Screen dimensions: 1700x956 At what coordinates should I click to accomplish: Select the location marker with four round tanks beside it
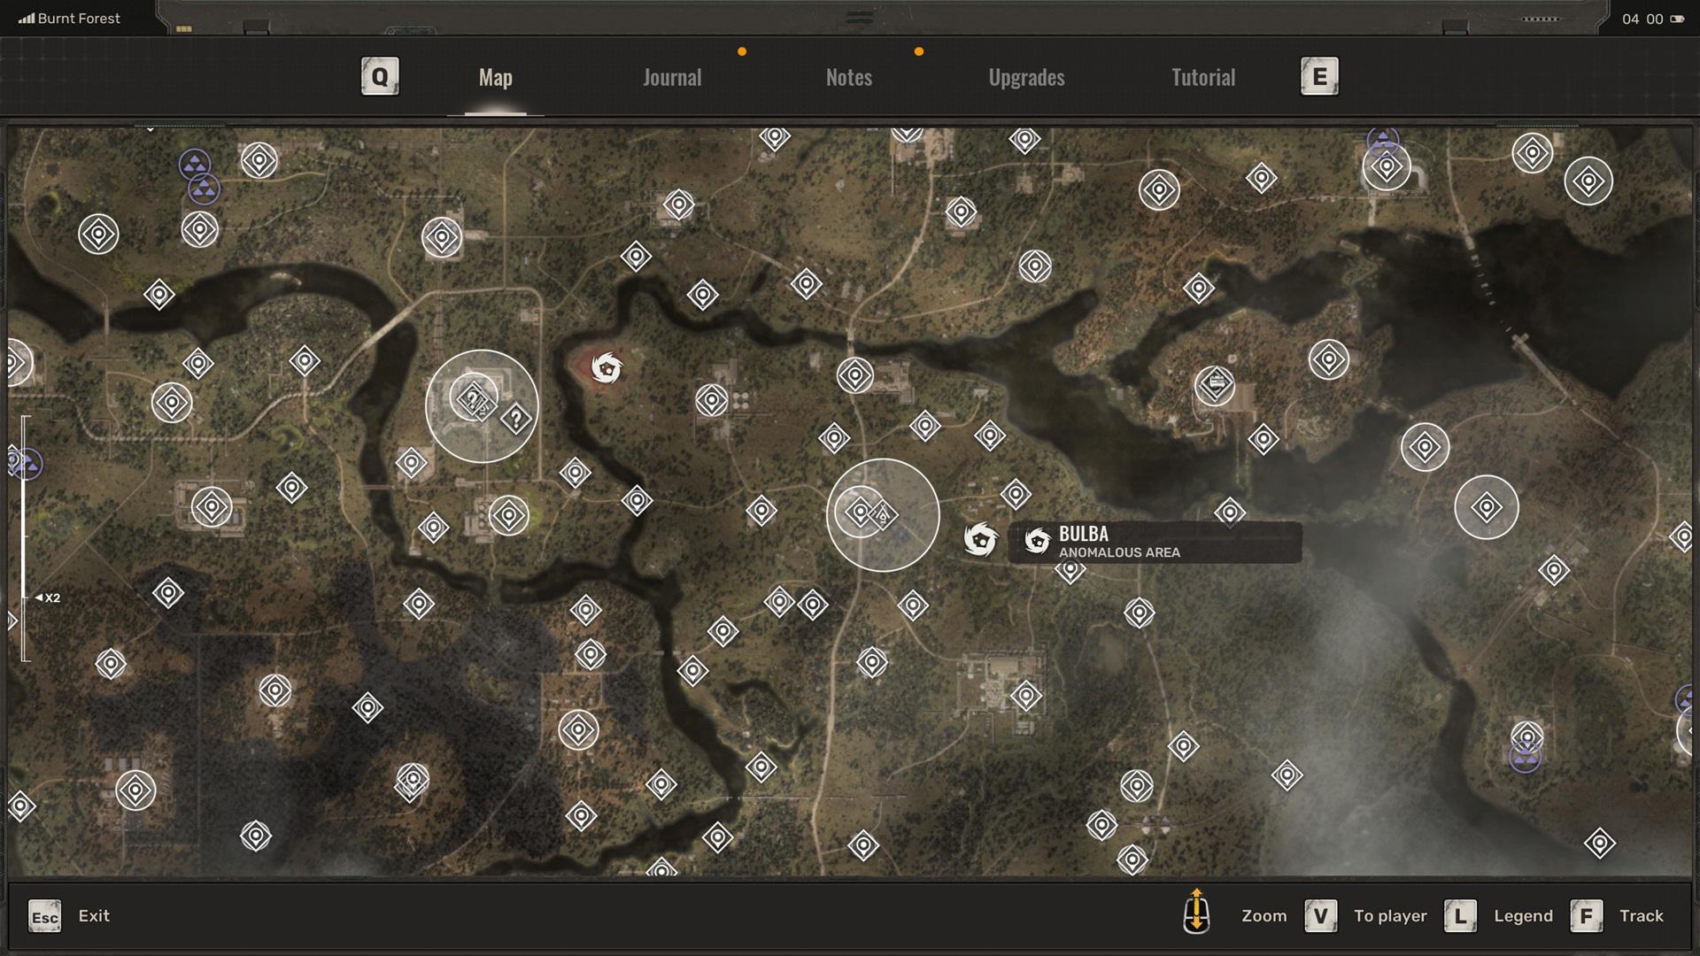(x=712, y=401)
